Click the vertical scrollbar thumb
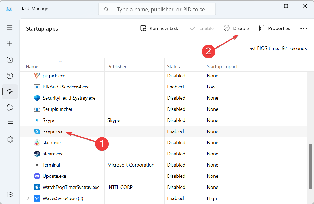314x204 pixels. pyautogui.click(x=311, y=167)
